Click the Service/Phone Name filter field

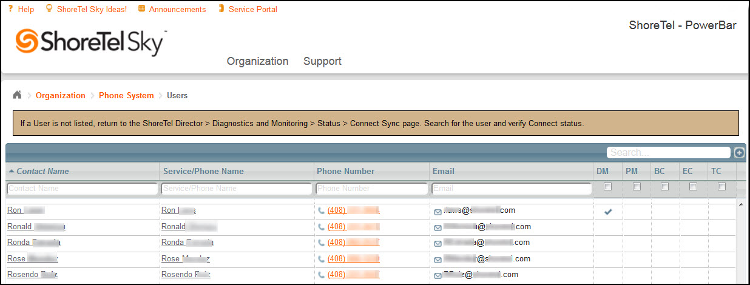[236, 189]
